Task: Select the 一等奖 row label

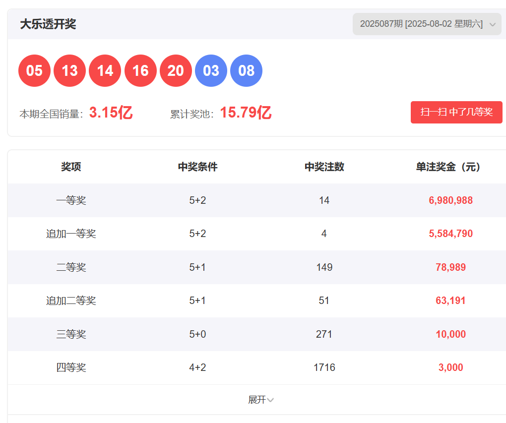Action: [71, 200]
